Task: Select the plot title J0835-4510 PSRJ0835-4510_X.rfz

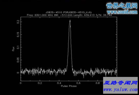Action: [69, 12]
